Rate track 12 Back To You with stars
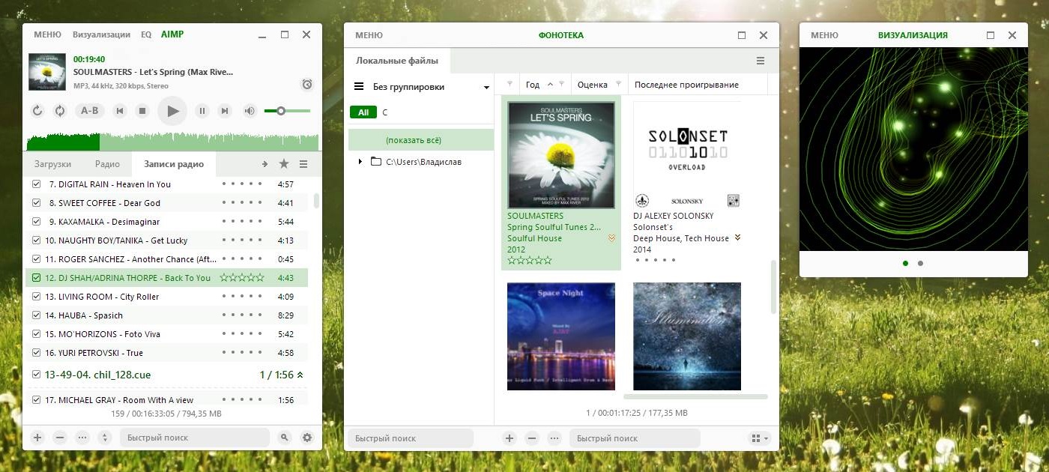 (x=242, y=278)
